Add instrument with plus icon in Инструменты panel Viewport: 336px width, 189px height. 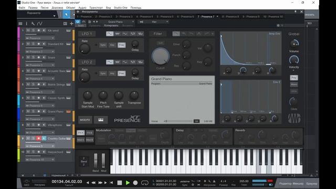click(x=78, y=12)
